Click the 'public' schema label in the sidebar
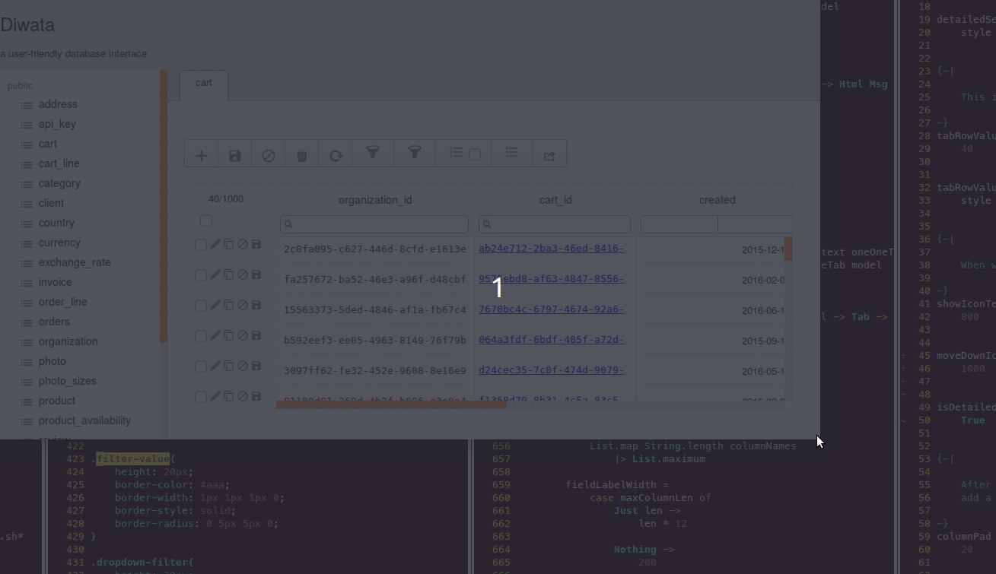996x574 pixels. pos(20,86)
